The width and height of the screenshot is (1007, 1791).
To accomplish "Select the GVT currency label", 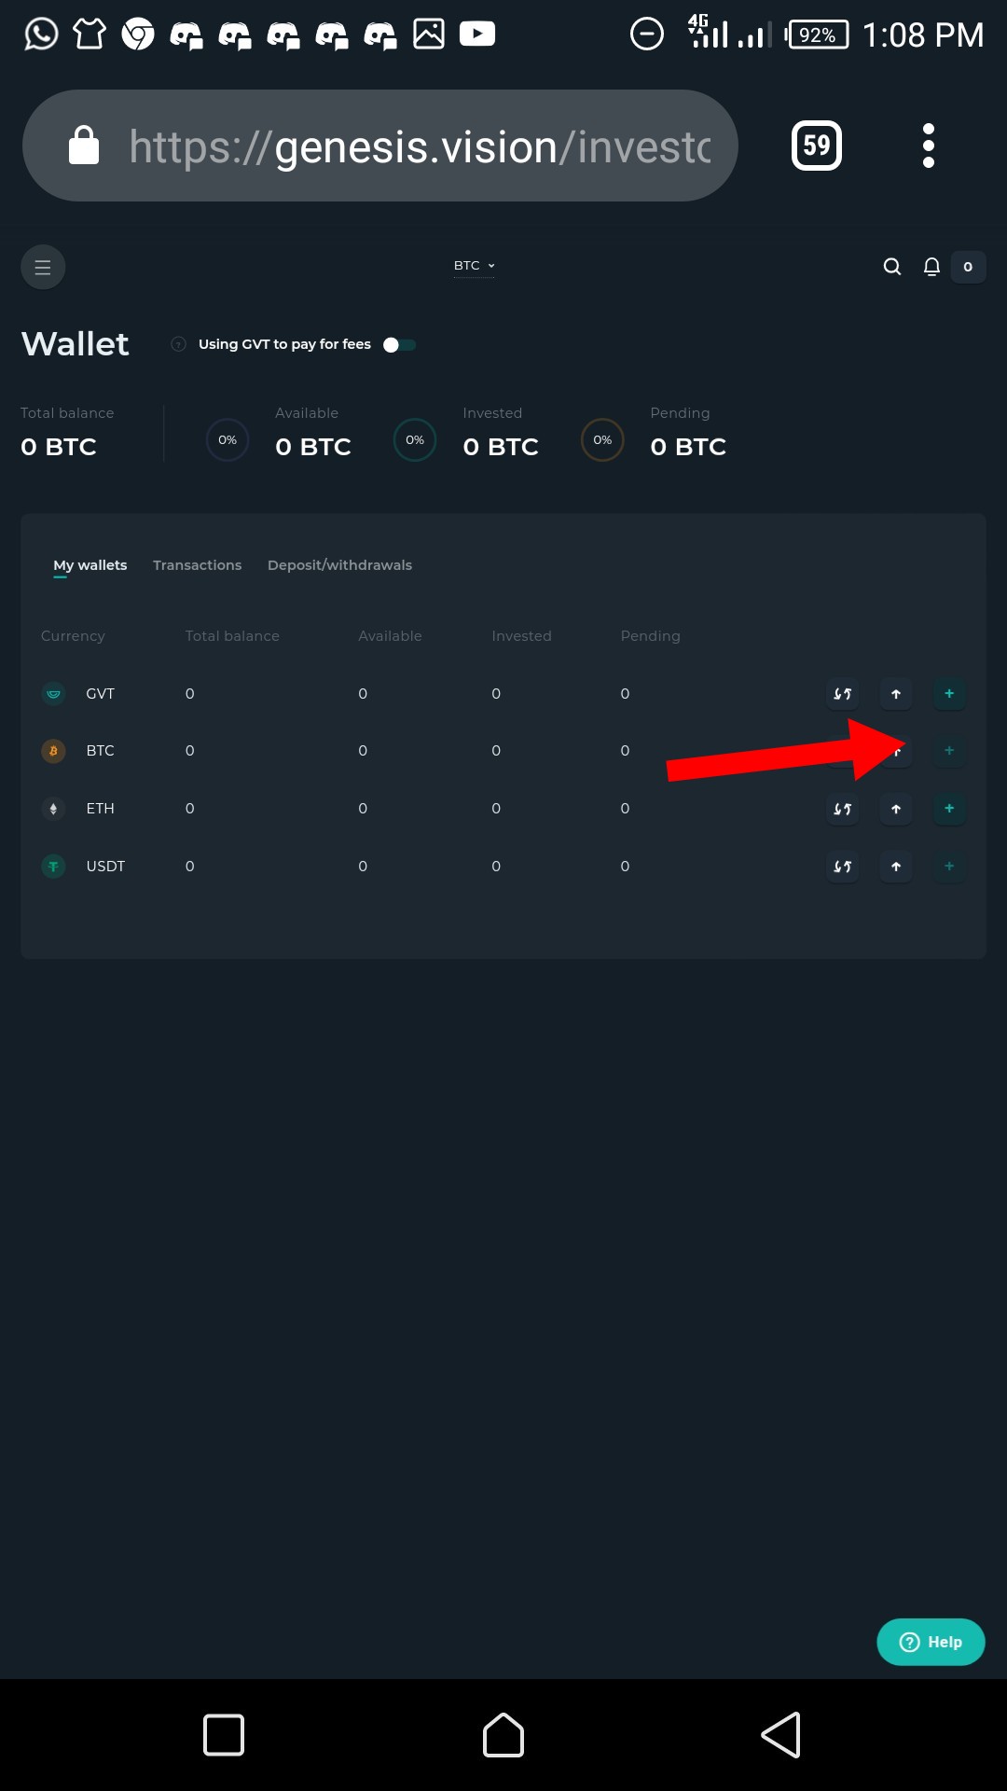I will (x=100, y=694).
